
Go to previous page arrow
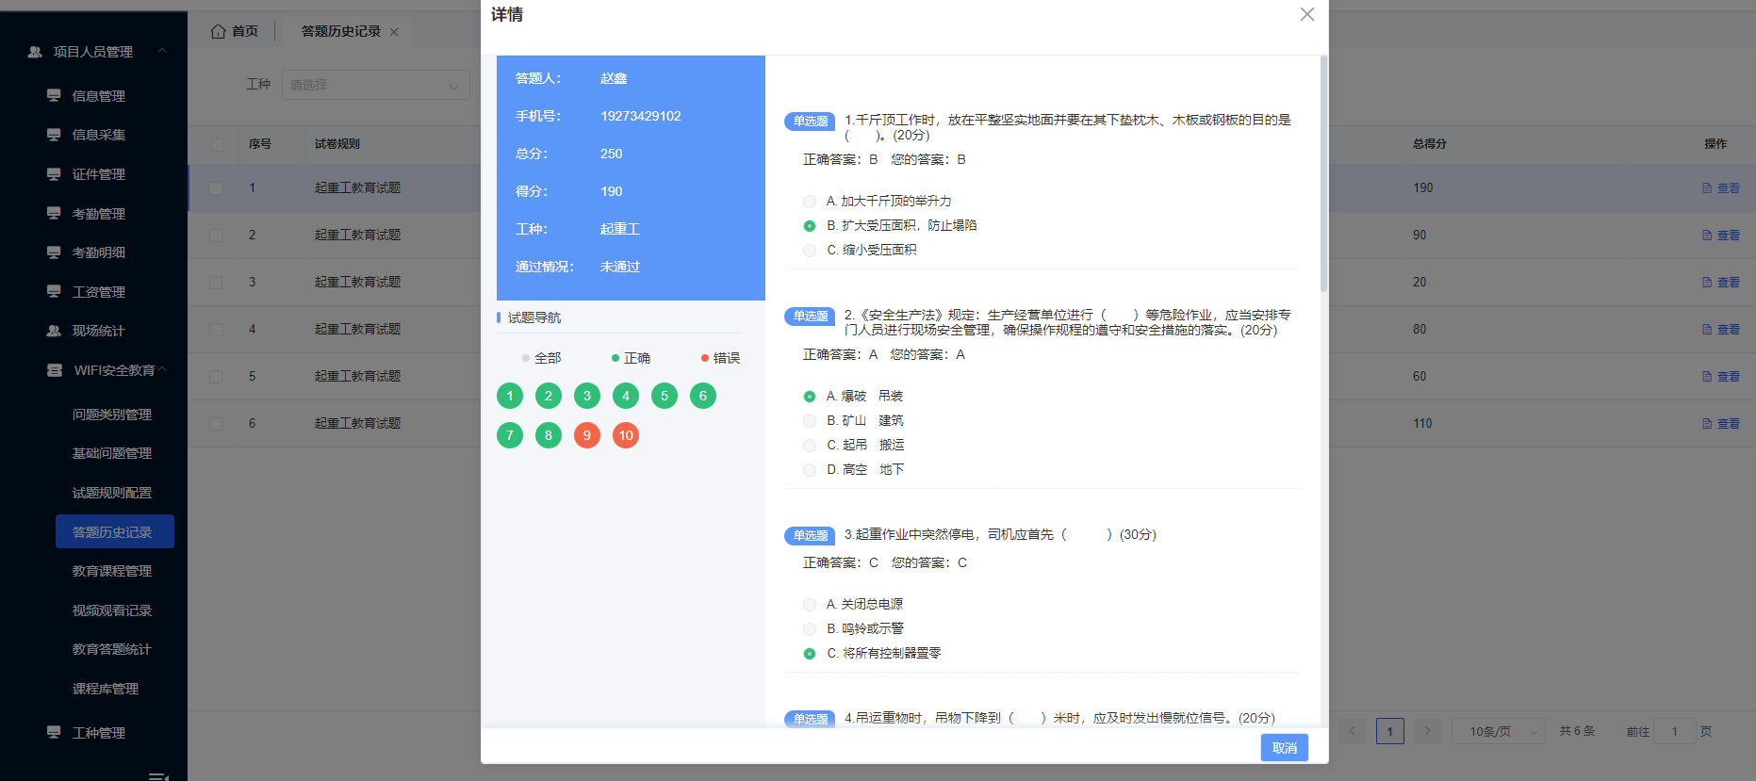click(1352, 731)
